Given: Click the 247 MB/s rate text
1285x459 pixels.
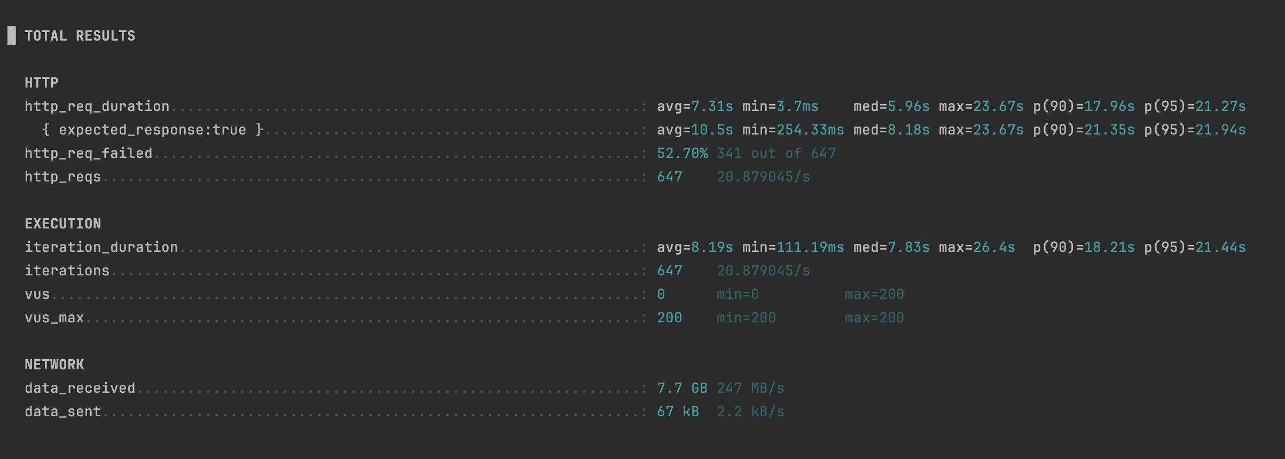Looking at the screenshot, I should coord(750,388).
